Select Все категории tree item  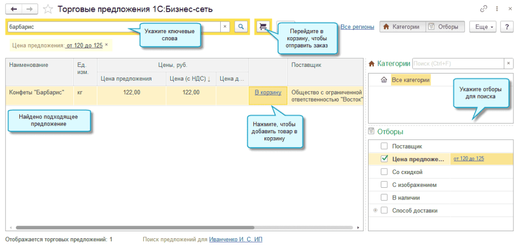click(411, 80)
